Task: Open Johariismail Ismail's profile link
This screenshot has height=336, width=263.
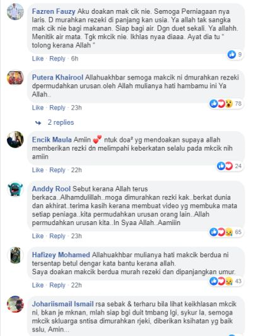Action: click(62, 304)
